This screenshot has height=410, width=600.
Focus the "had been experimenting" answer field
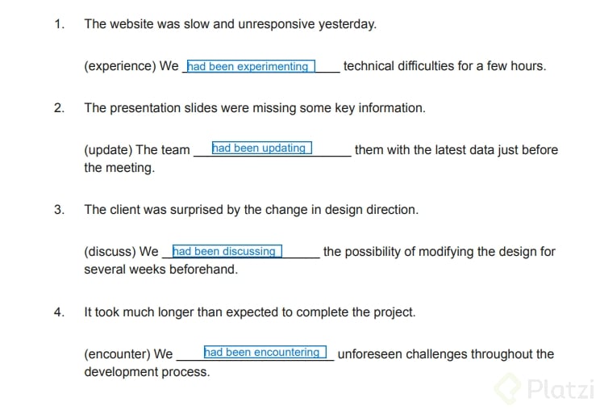click(x=250, y=67)
